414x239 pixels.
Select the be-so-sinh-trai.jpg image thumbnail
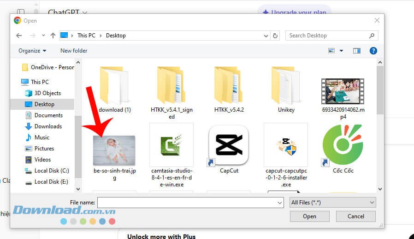tap(114, 150)
